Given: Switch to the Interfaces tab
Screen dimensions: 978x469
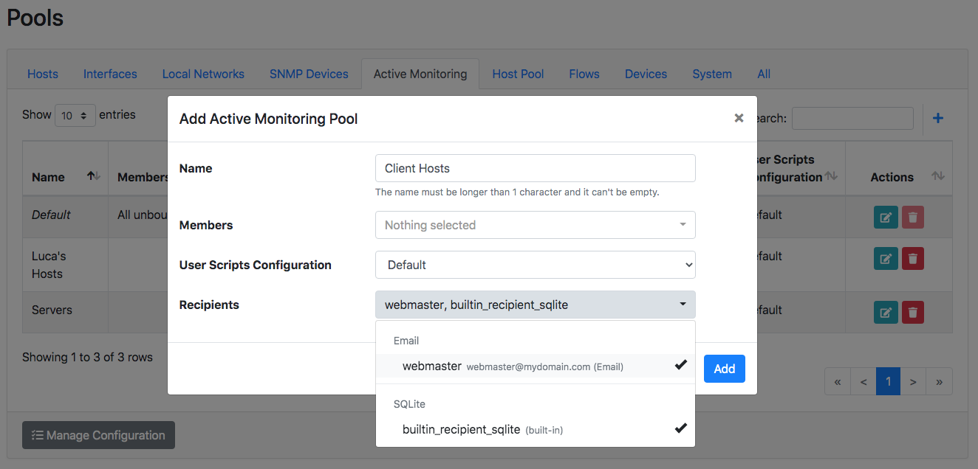Looking at the screenshot, I should pos(110,74).
